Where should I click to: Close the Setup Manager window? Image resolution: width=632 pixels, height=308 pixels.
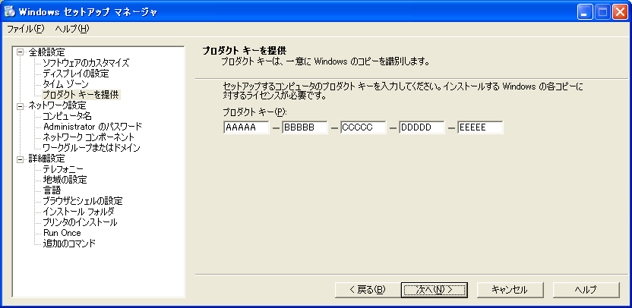620,12
